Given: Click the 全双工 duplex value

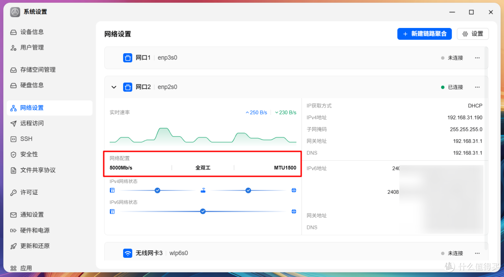Looking at the screenshot, I should pos(203,168).
